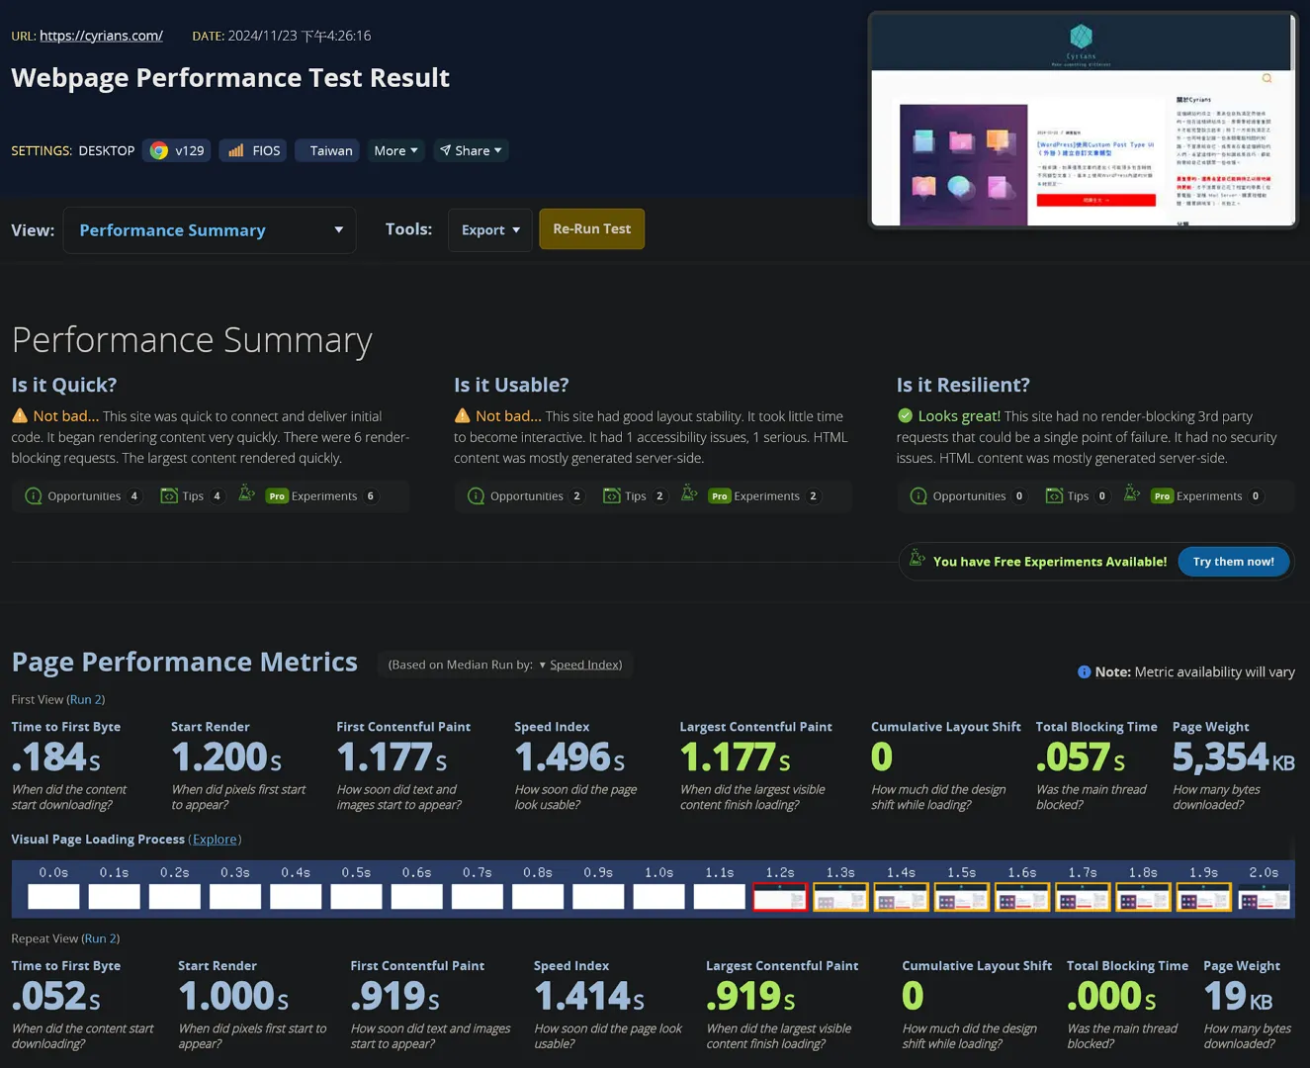Screen dimensions: 1310x1068
Task: Click the Try them now! button
Action: (x=1233, y=562)
